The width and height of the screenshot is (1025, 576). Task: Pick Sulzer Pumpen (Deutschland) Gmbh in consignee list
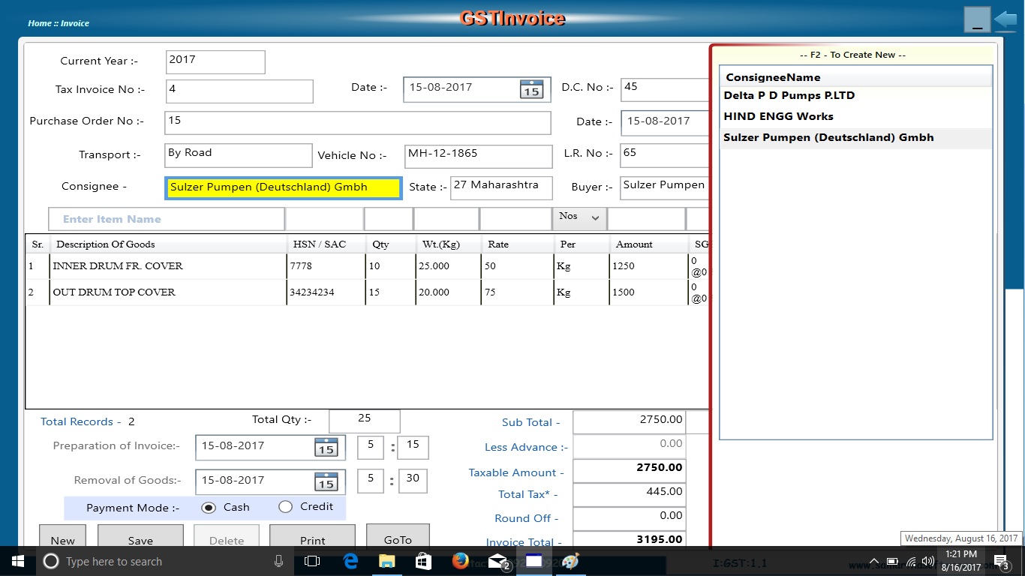(x=855, y=138)
